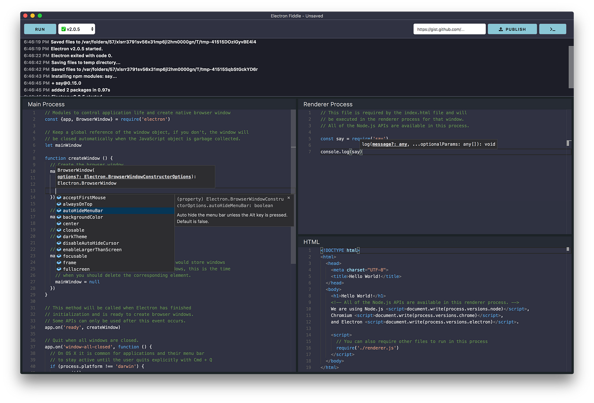The height and width of the screenshot is (403, 594).
Task: Select autoHideMenuBar from the autocomplete list
Action: point(83,210)
